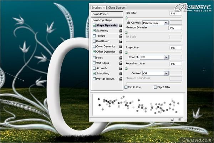Viewport: 214px width, 143px height.
Task: Close the Brushes tab with its X
Action: [x=104, y=8]
